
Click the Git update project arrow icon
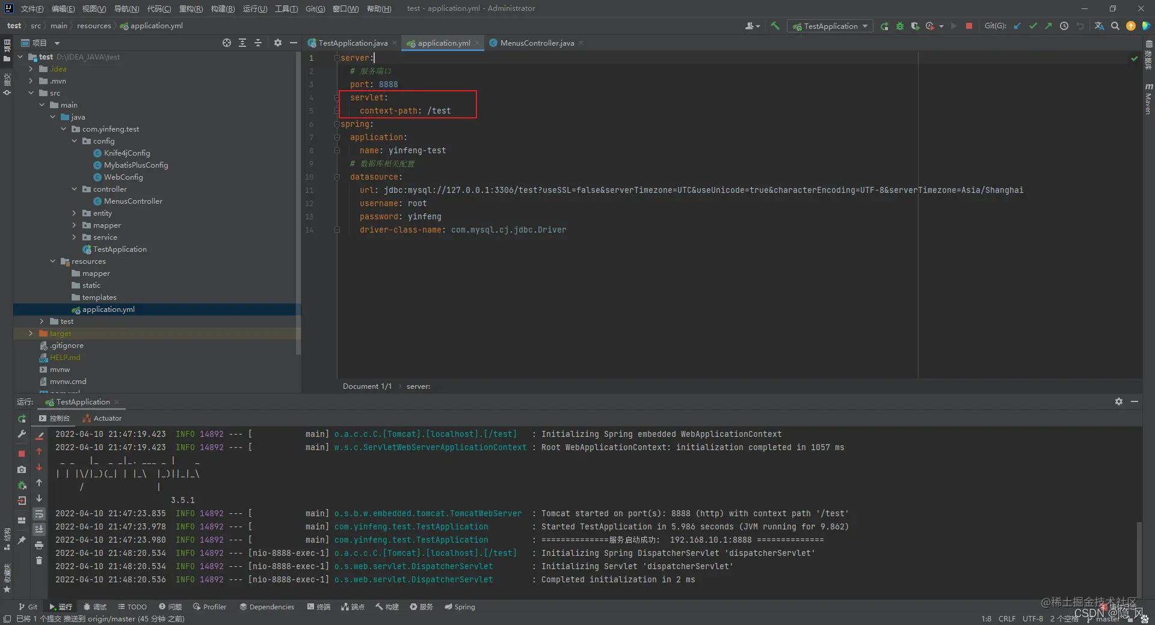click(1017, 26)
